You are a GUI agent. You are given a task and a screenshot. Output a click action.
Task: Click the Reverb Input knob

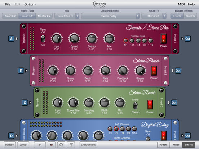(x=58, y=103)
